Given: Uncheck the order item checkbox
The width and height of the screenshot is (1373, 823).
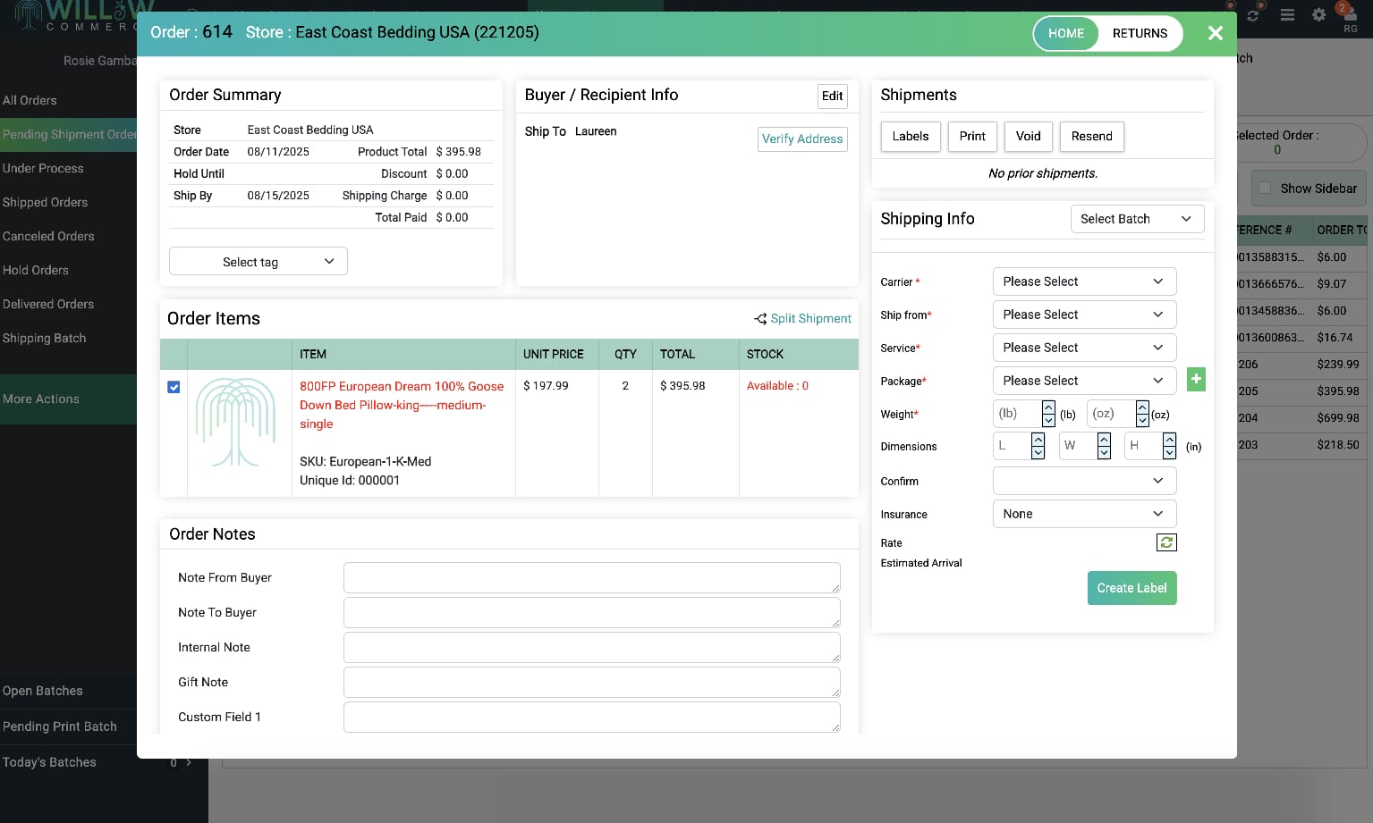Looking at the screenshot, I should tap(174, 387).
